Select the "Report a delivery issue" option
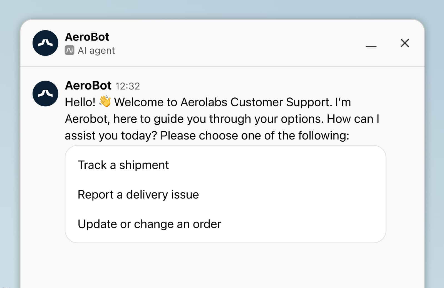Screen dimensions: 444x288 point(138,194)
